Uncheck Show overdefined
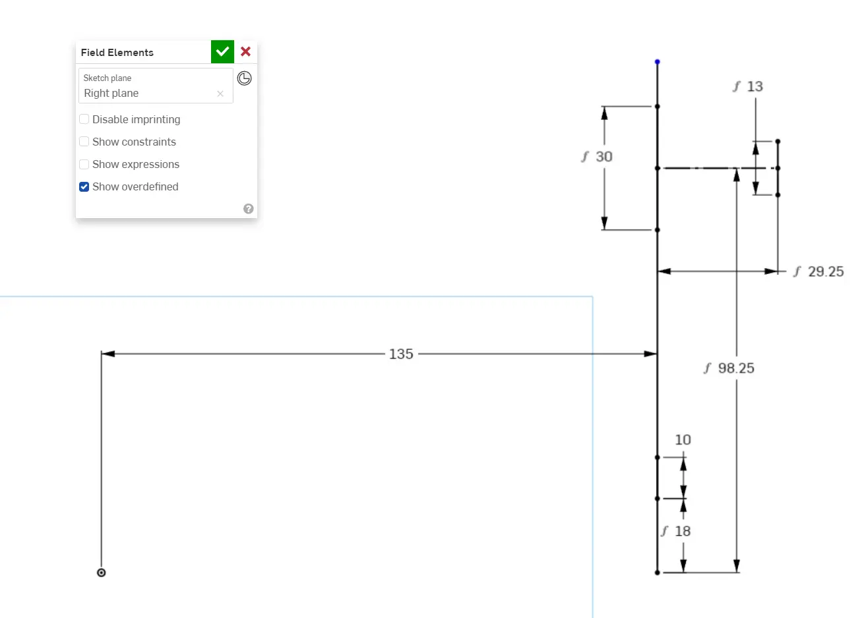 point(84,186)
